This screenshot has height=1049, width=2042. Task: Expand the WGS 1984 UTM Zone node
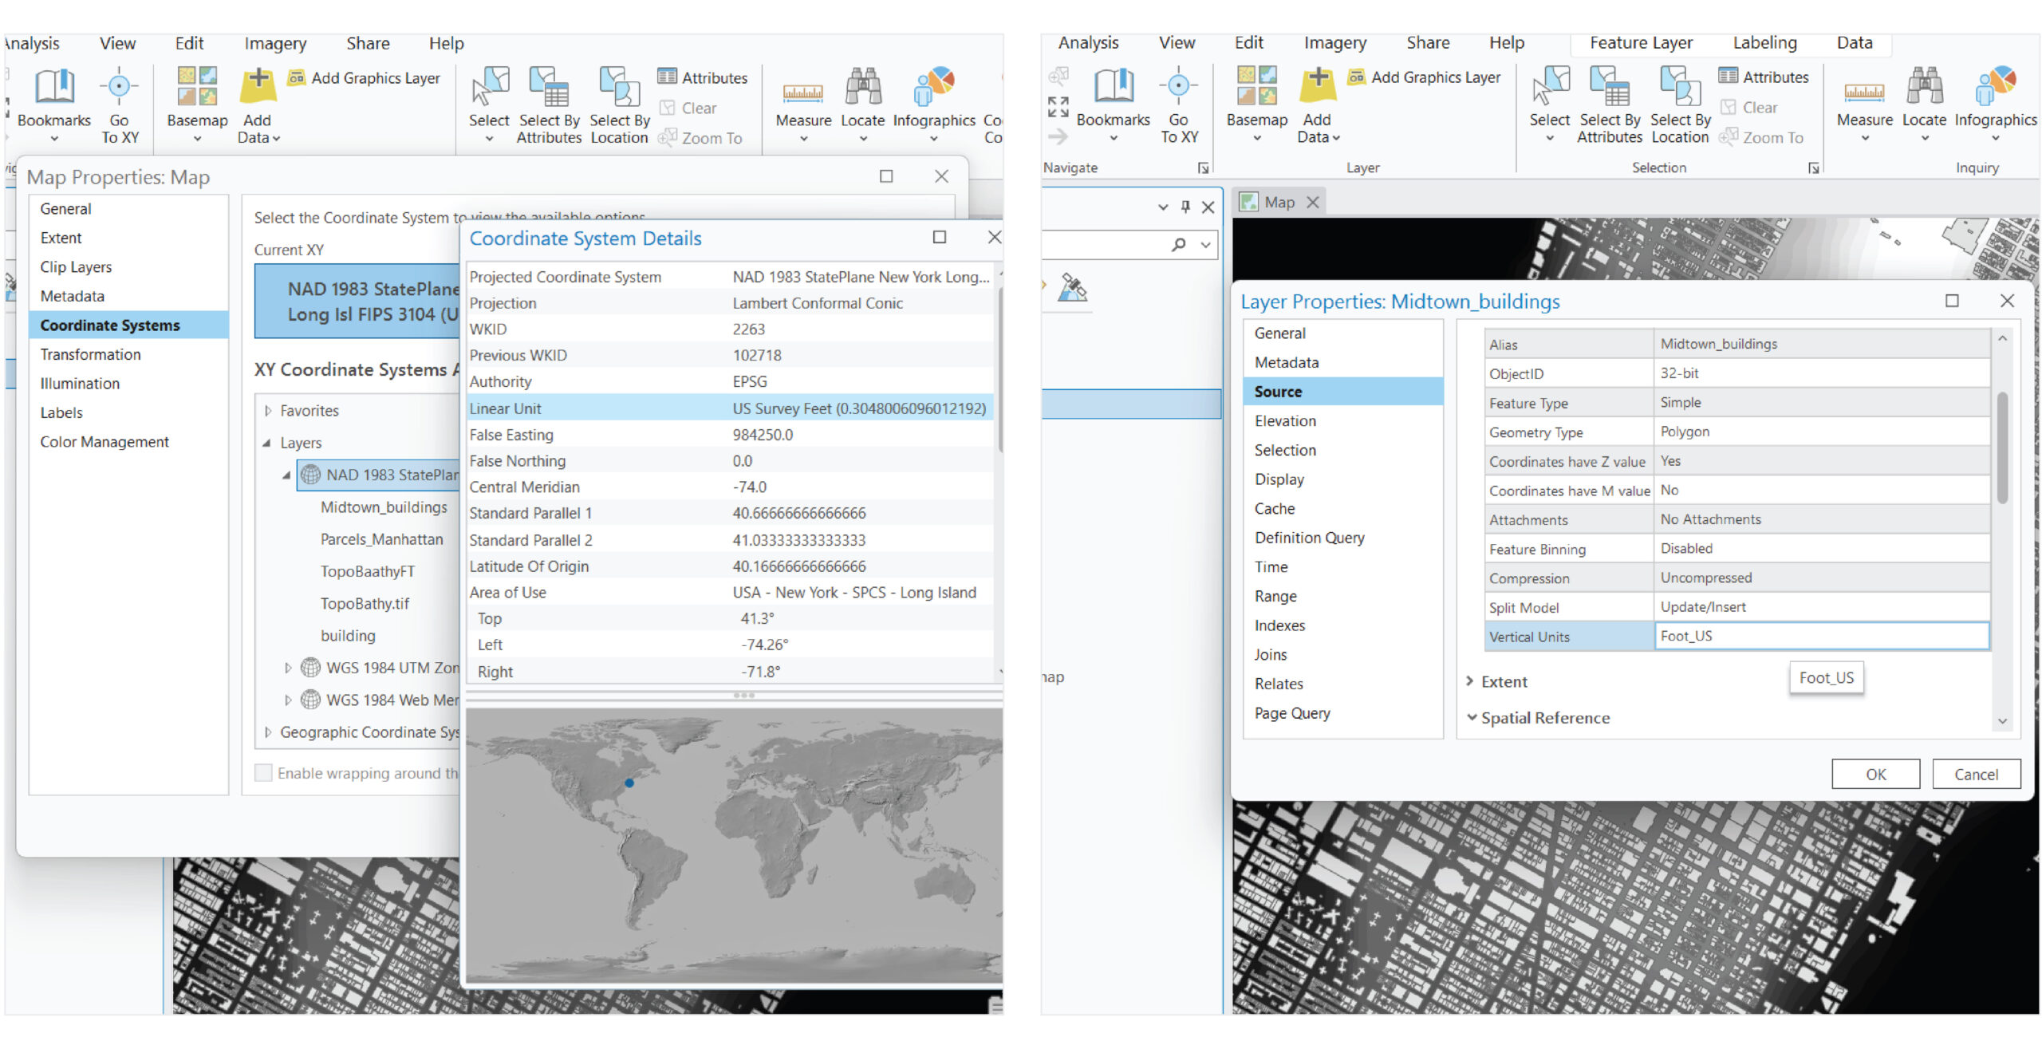(288, 668)
